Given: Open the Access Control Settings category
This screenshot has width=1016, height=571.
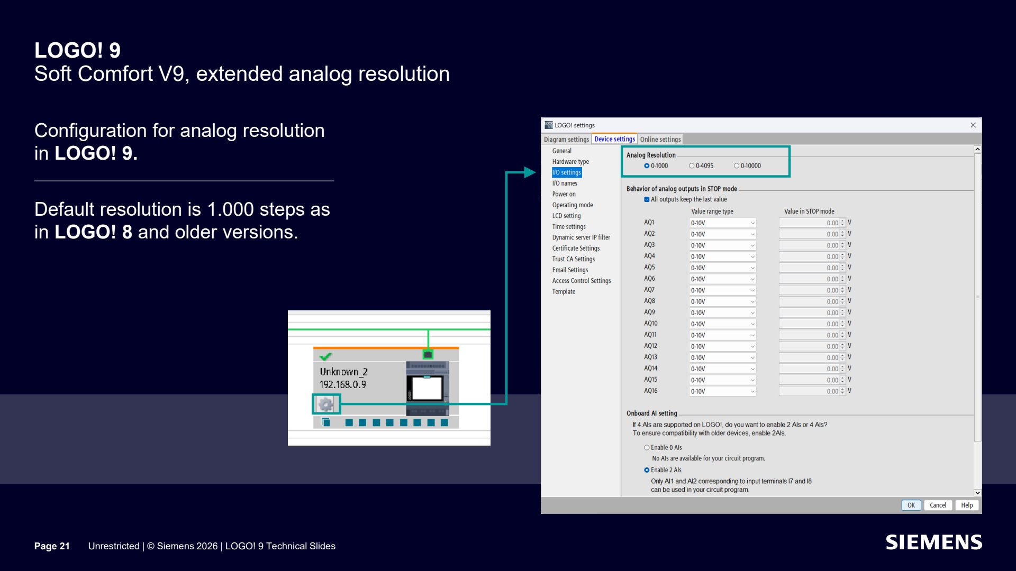Looking at the screenshot, I should click(582, 281).
